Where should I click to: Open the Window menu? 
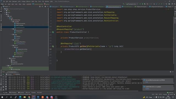point(47,1)
